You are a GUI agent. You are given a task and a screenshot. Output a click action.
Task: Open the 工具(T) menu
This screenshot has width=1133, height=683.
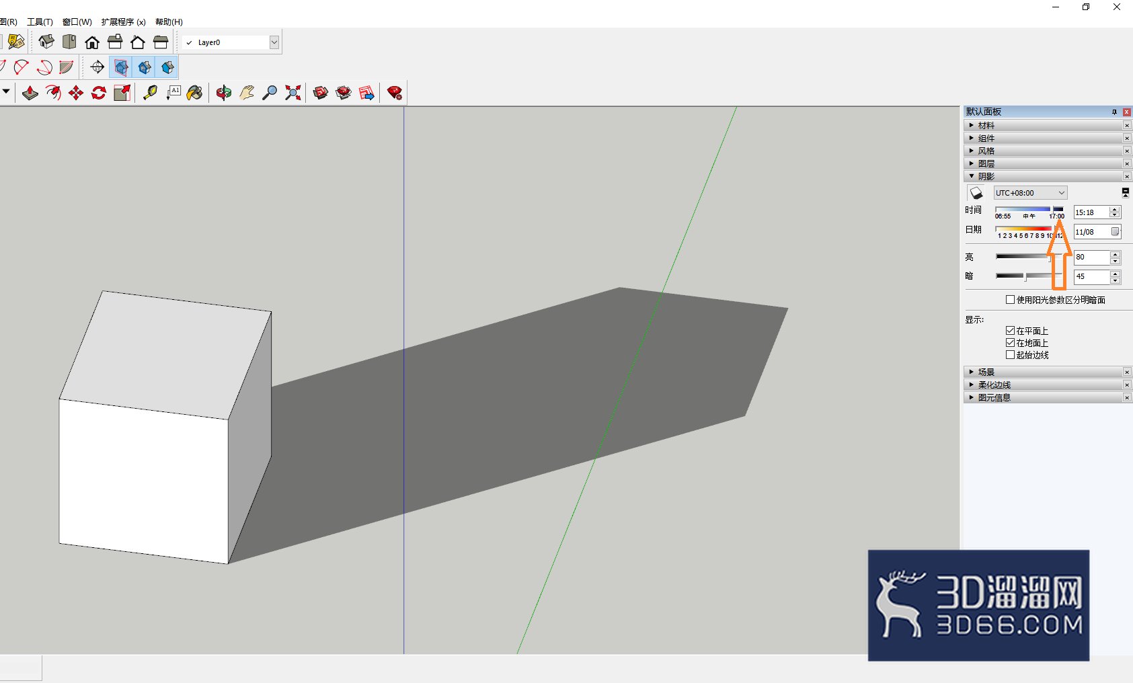(x=40, y=22)
